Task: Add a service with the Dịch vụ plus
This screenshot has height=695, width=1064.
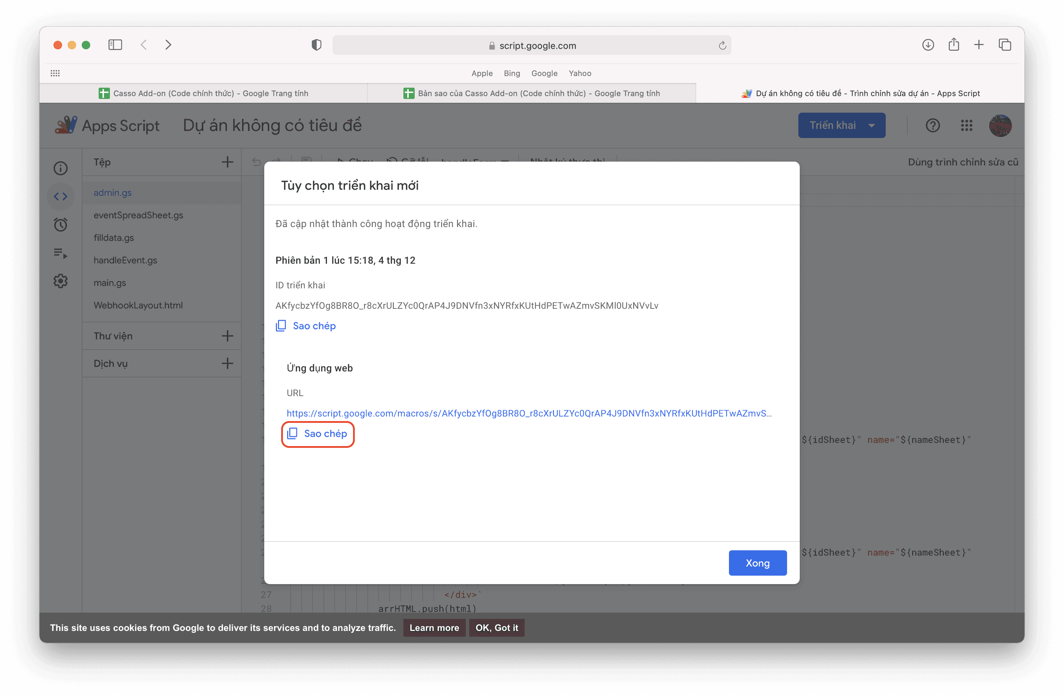Action: click(227, 363)
